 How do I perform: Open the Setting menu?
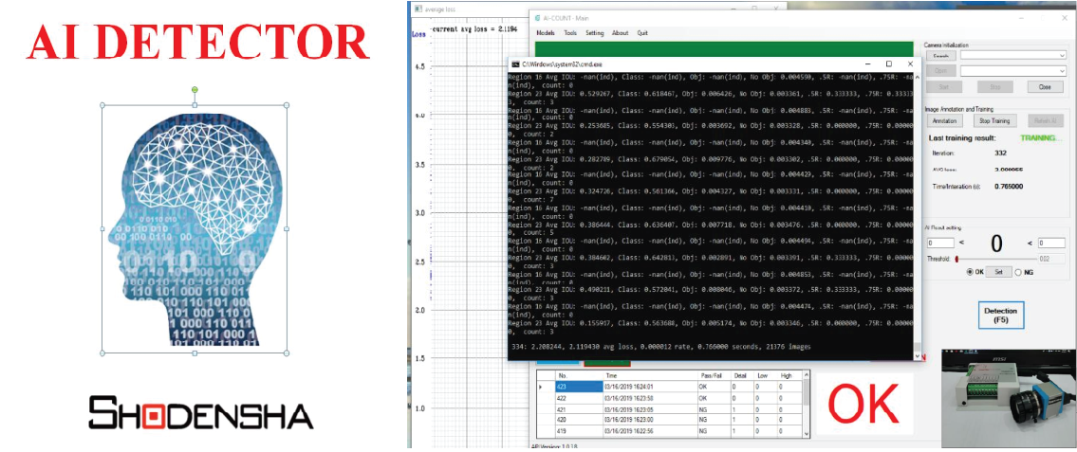pos(595,33)
